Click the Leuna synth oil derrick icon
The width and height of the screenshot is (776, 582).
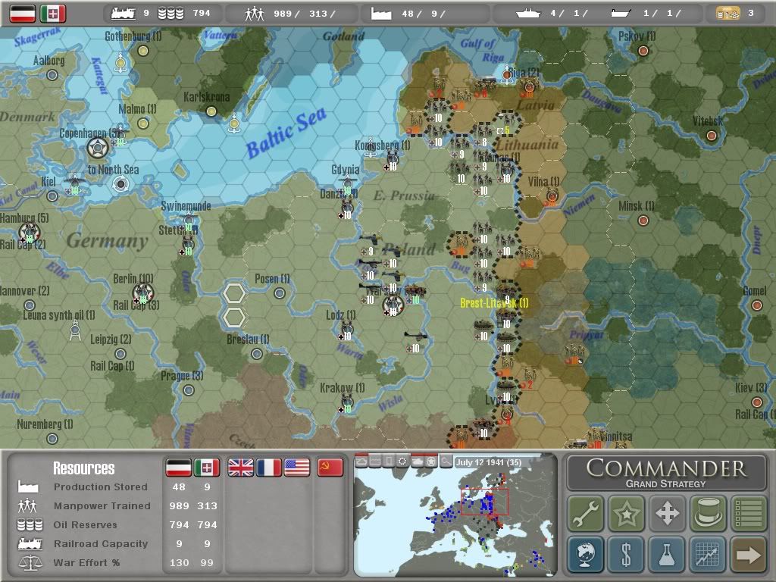pos(75,330)
